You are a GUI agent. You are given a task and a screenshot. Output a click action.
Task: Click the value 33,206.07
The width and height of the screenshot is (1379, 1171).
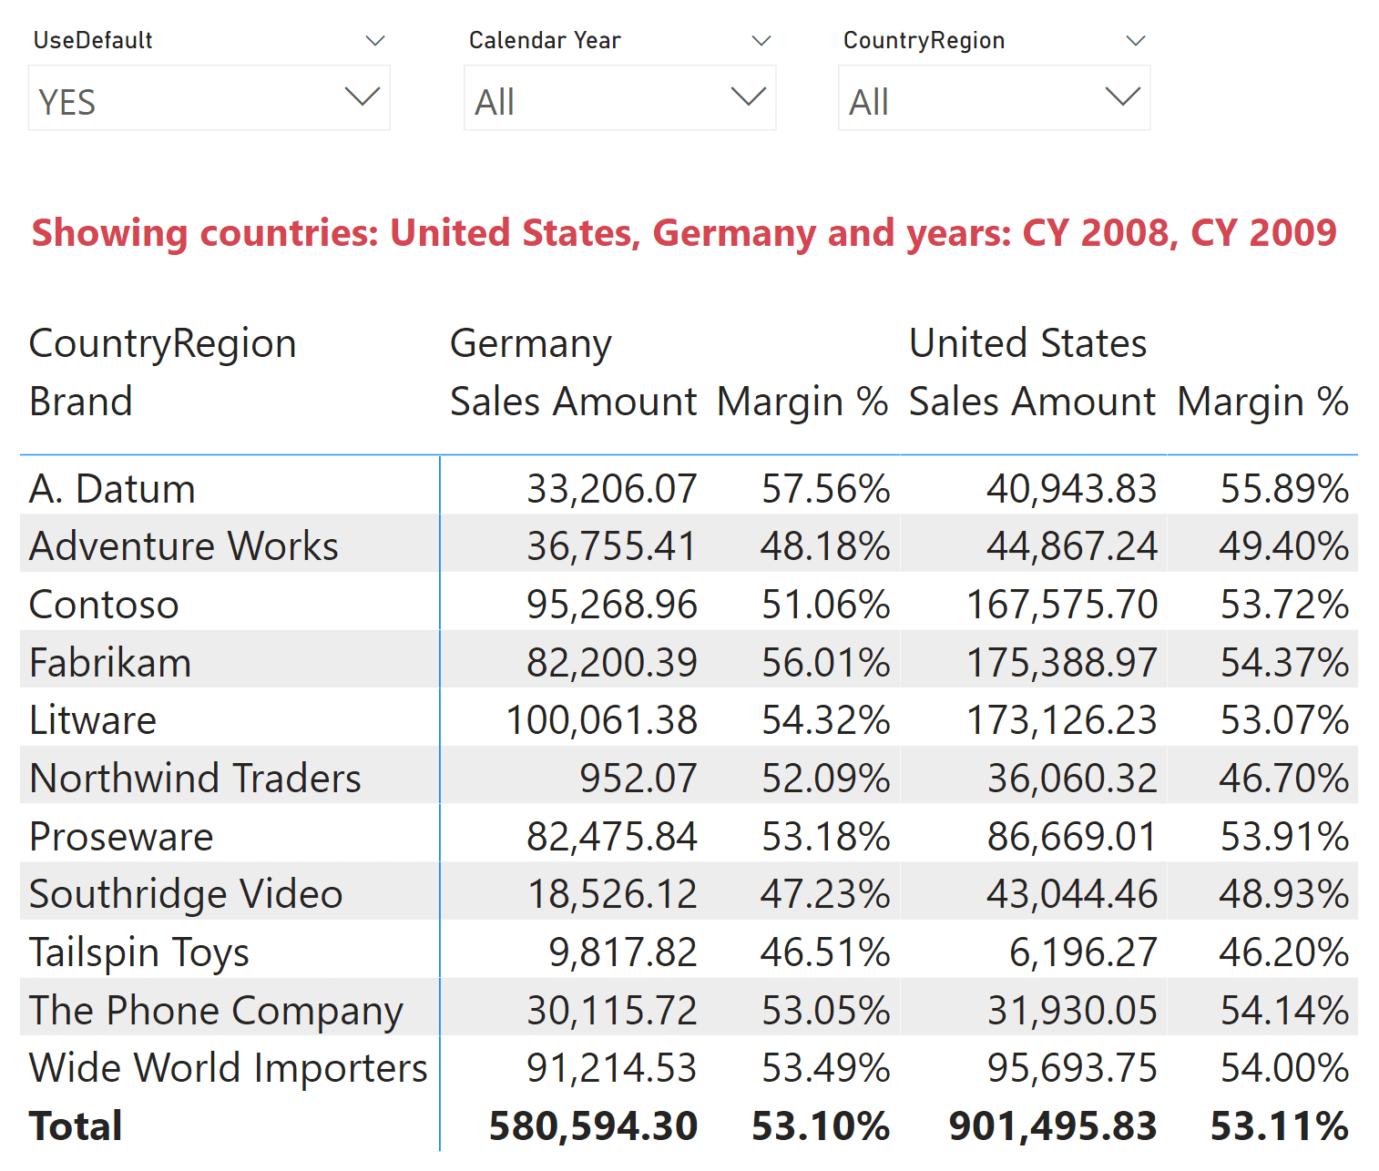pyautogui.click(x=612, y=489)
